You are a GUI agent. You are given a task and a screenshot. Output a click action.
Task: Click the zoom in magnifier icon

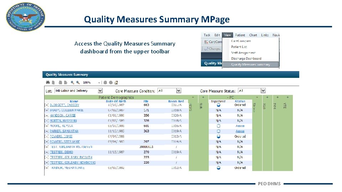(72, 82)
